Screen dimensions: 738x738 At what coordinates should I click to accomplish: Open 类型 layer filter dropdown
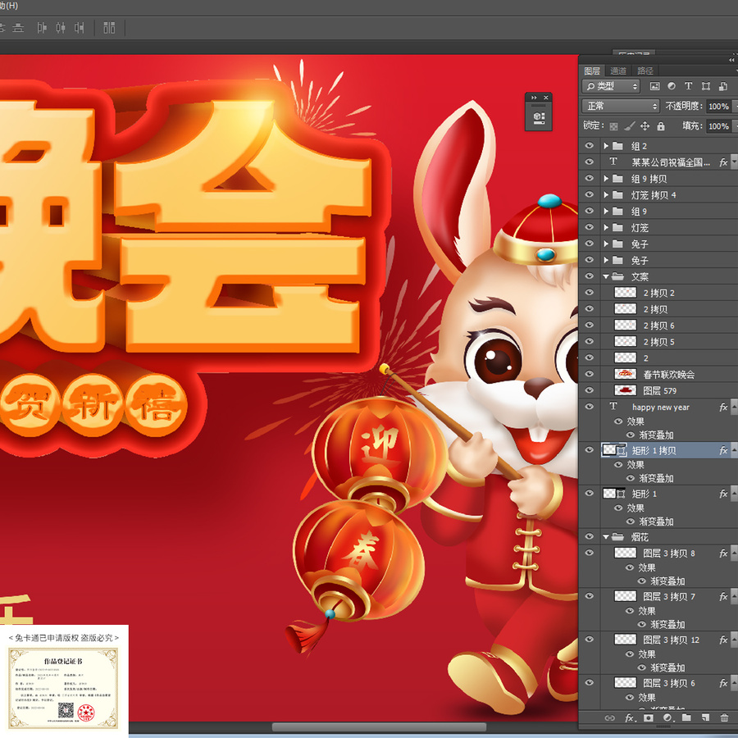pos(611,86)
